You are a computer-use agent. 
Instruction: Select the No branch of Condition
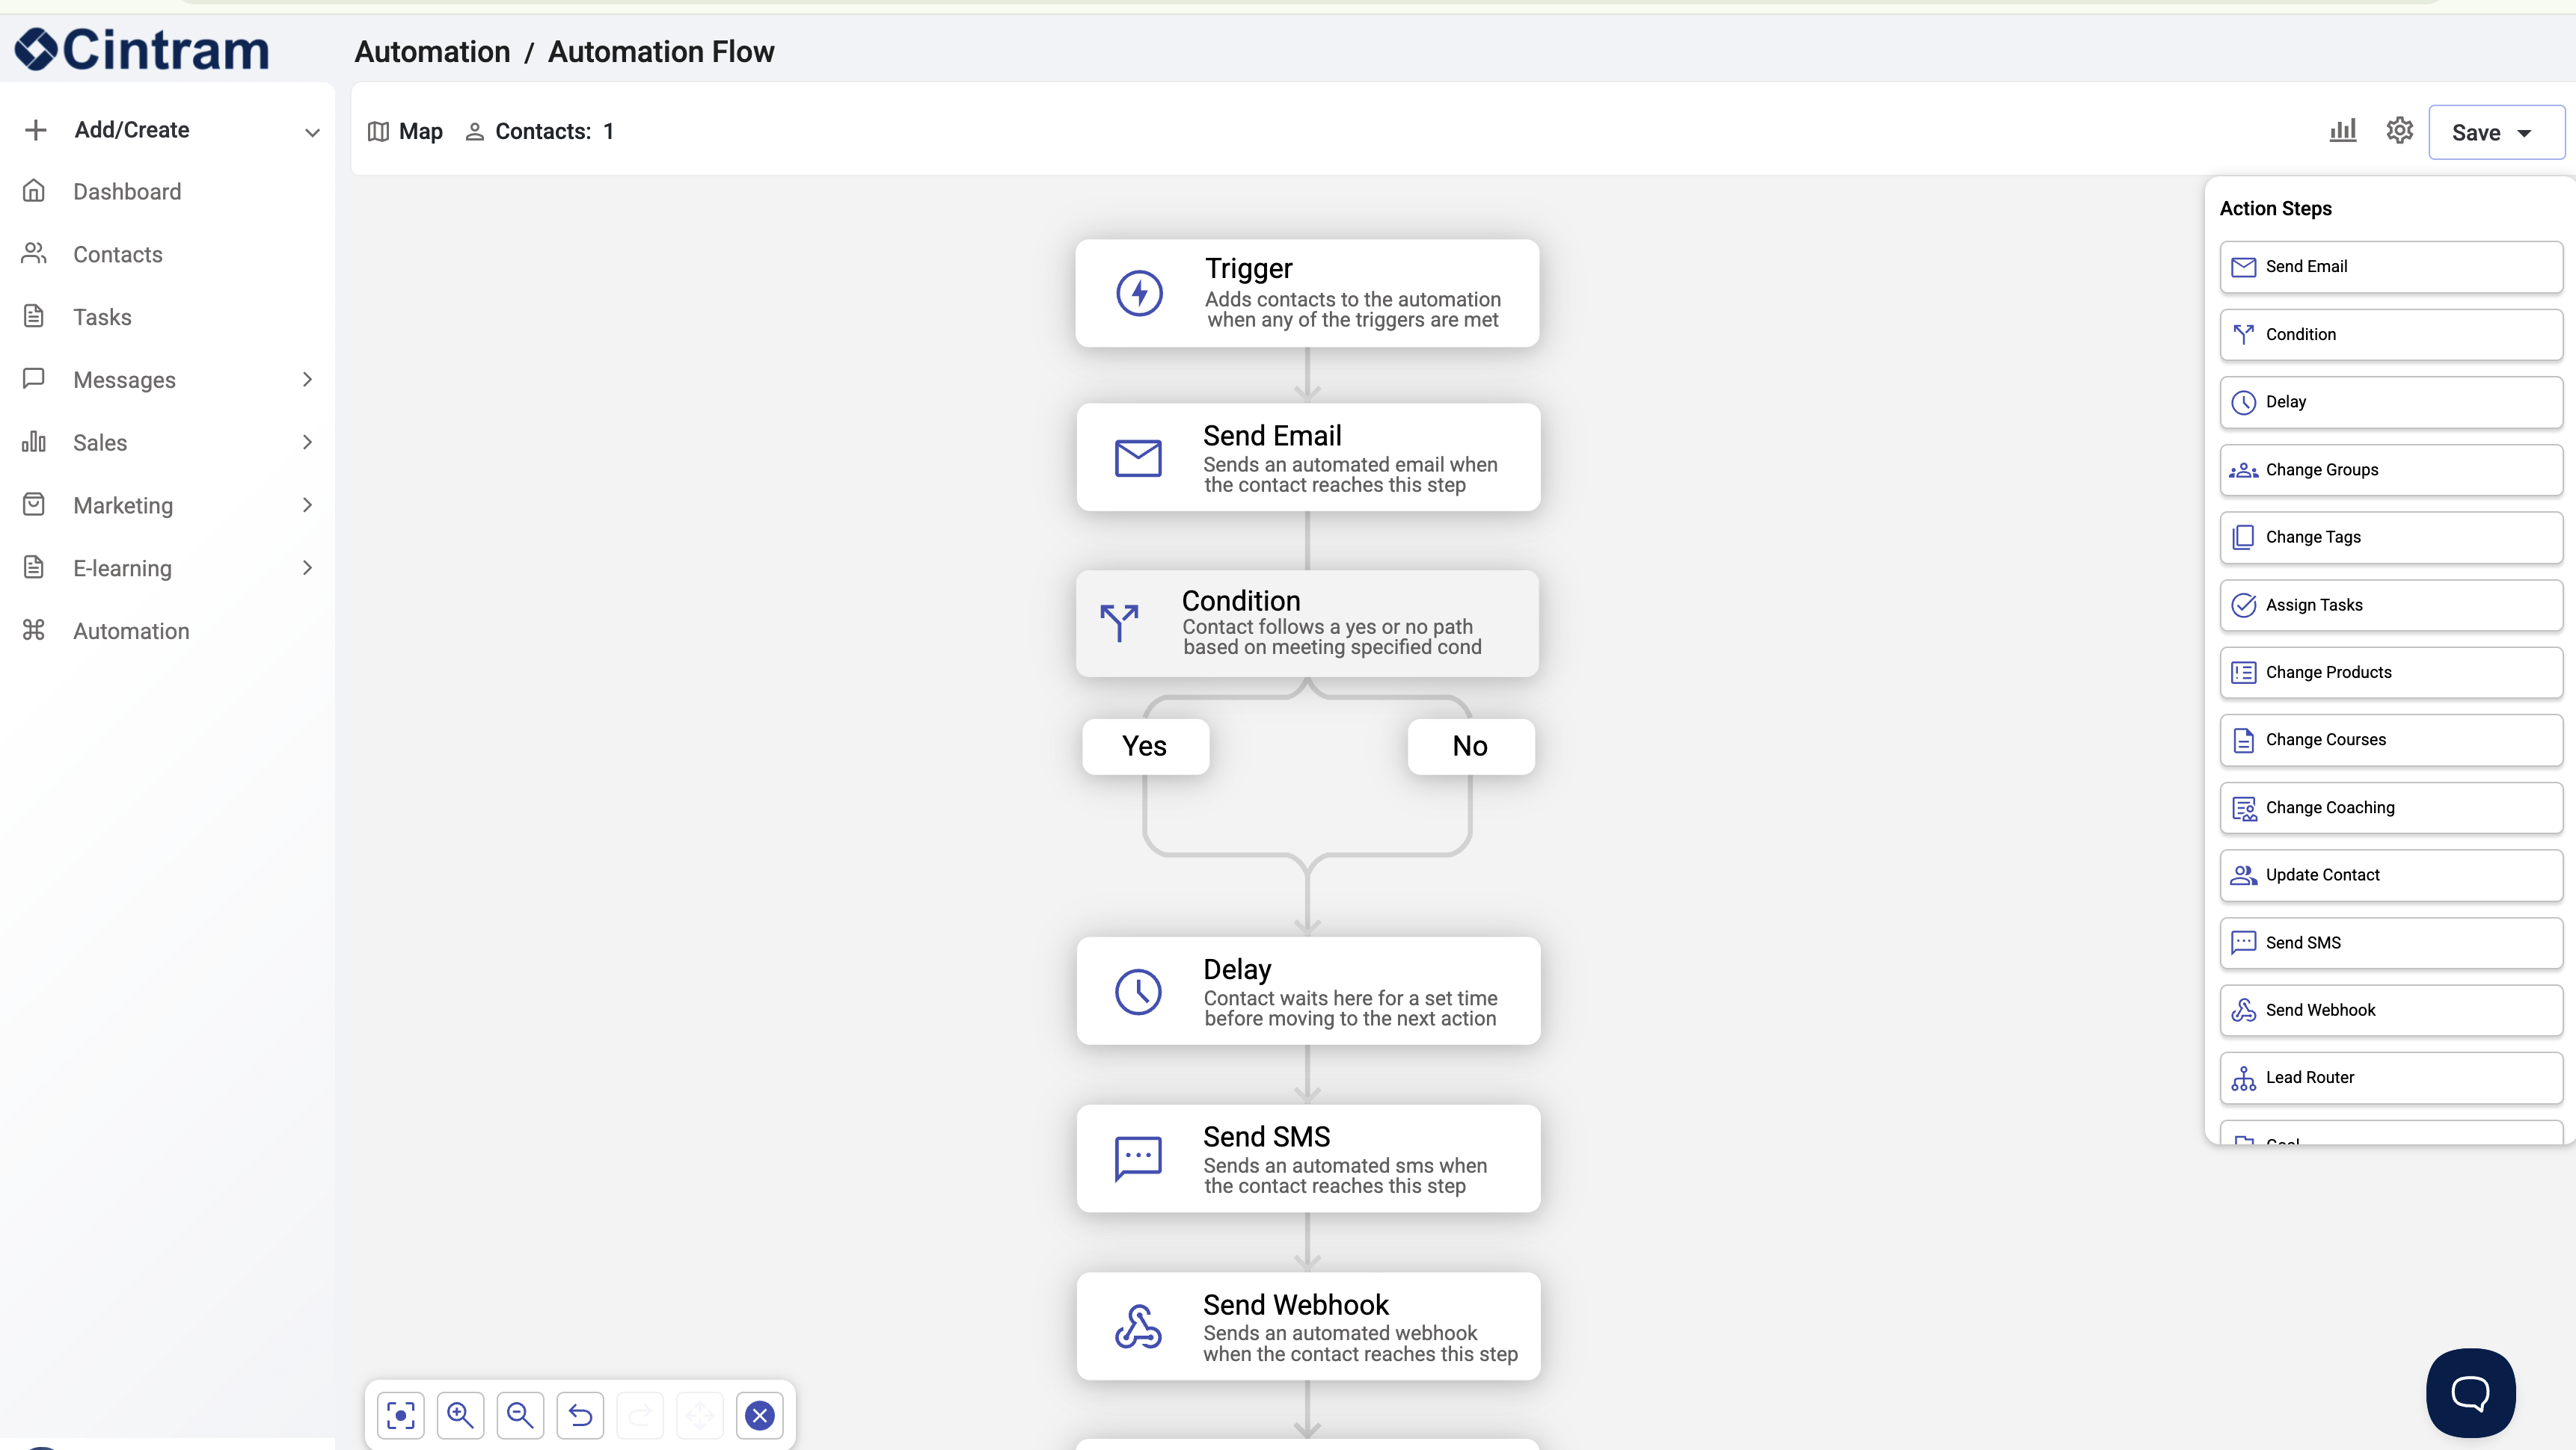pos(1470,747)
